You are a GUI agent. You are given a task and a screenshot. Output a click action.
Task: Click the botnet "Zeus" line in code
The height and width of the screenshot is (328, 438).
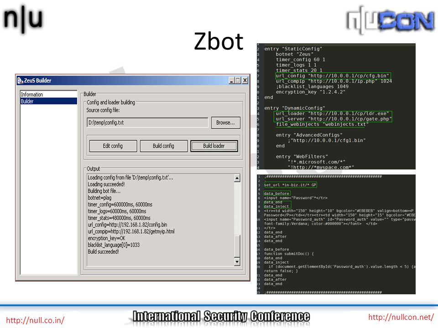[294, 54]
